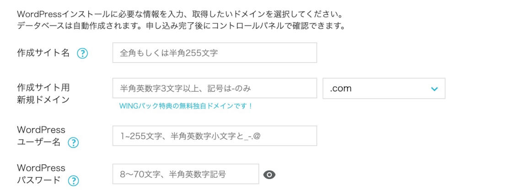Viewport: 528px width, 195px height.
Task: Open help icon beside WordPress ユーザー名
Action: click(x=73, y=143)
